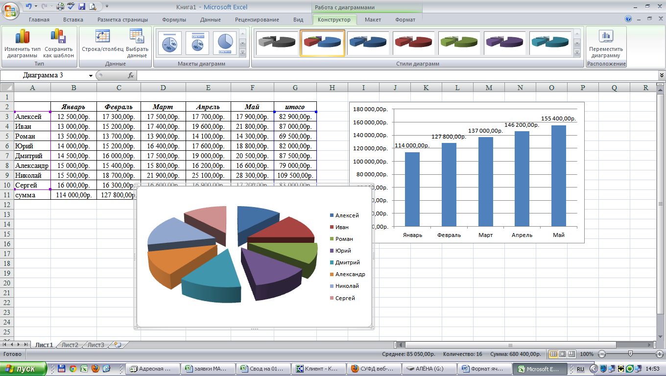Click the 109 500,00р. total cell
This screenshot has width=666, height=376.
coord(295,175)
